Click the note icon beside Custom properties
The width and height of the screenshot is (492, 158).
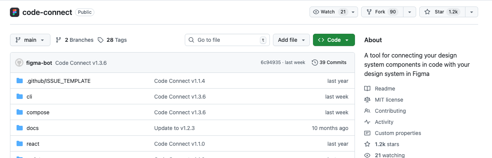tap(367, 133)
